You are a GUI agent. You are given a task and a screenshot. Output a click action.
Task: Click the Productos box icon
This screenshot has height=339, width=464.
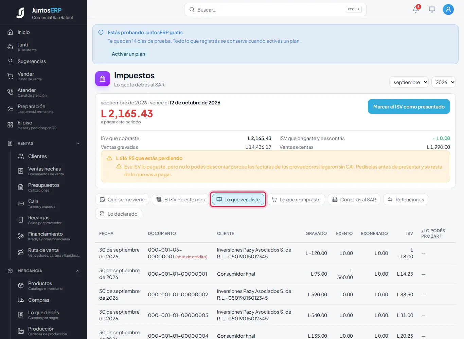[21, 285]
